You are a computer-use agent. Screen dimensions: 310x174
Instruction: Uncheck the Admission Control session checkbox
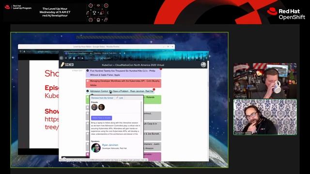pos(88,91)
